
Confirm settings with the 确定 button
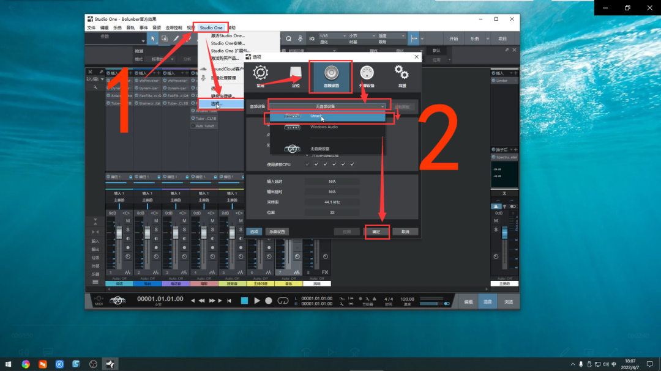click(x=377, y=232)
